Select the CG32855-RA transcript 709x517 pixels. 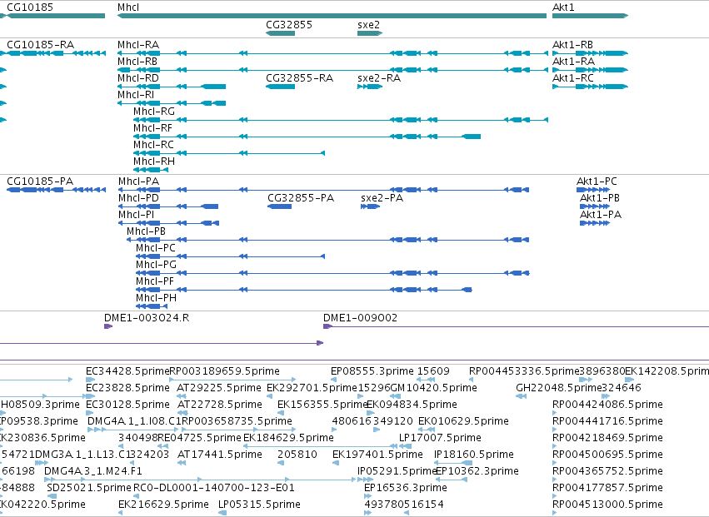tap(280, 87)
